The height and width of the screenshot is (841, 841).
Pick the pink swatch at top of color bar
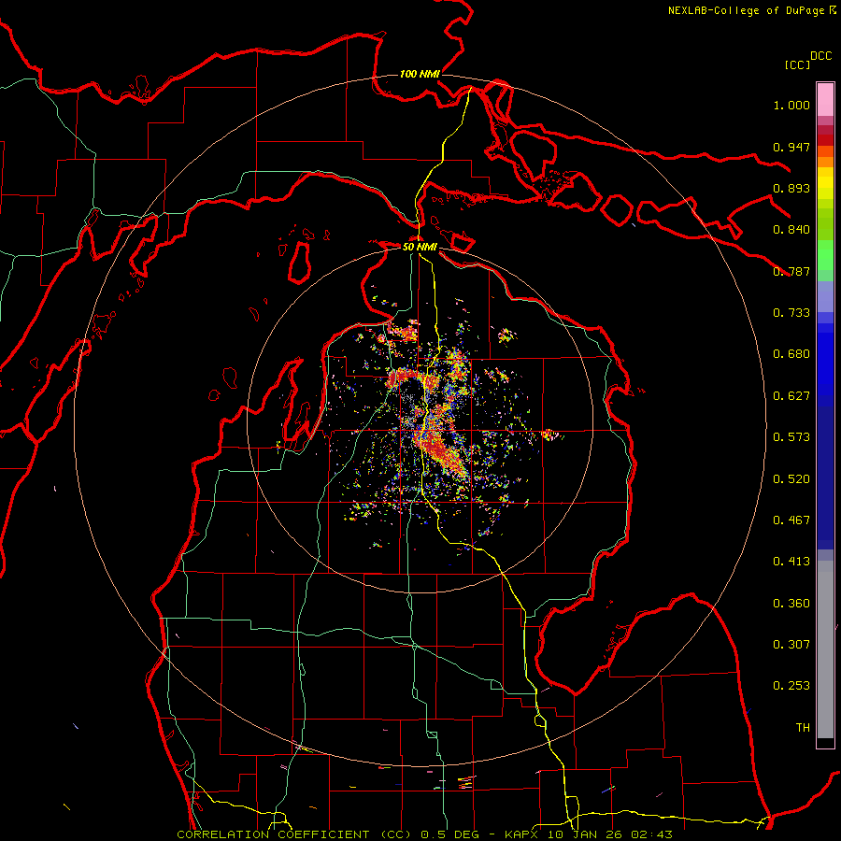825,99
